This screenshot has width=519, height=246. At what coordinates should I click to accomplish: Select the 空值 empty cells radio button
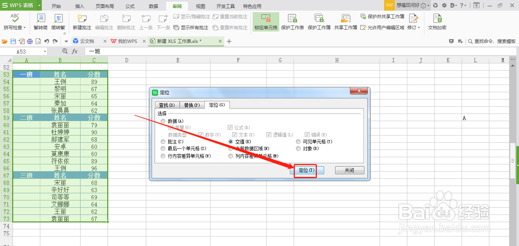[231, 141]
